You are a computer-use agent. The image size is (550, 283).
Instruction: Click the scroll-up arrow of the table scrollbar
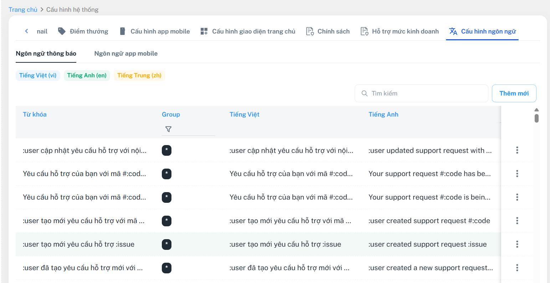(536, 110)
